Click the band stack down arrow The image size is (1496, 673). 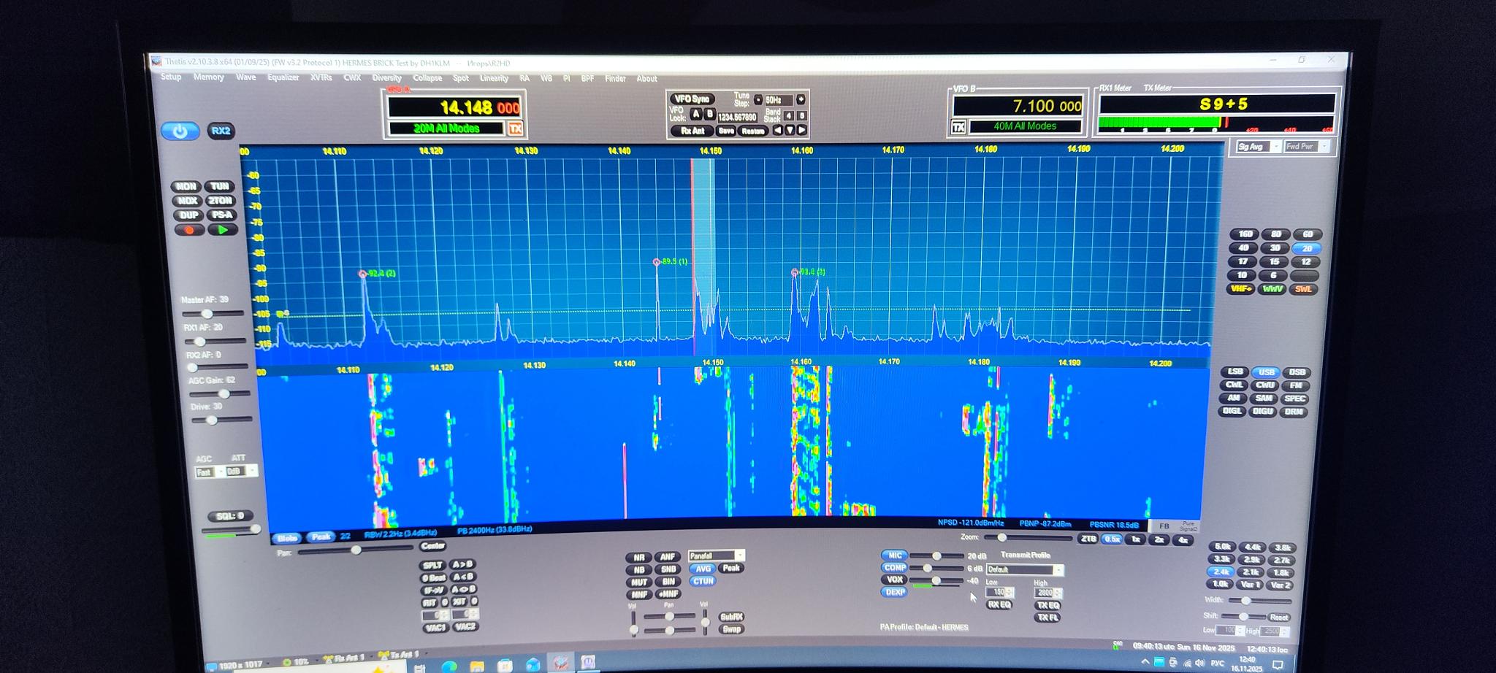pyautogui.click(x=790, y=130)
